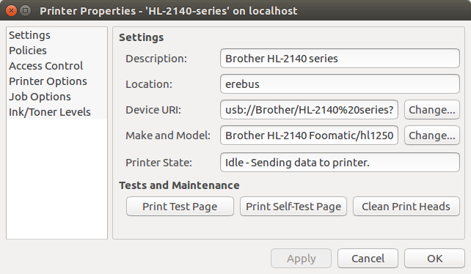This screenshot has width=471, height=274.
Task: Open Job Options in the sidebar
Action: 56,97
